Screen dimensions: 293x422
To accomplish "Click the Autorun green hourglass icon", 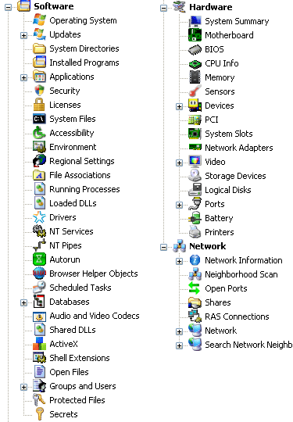I will coord(39,259).
